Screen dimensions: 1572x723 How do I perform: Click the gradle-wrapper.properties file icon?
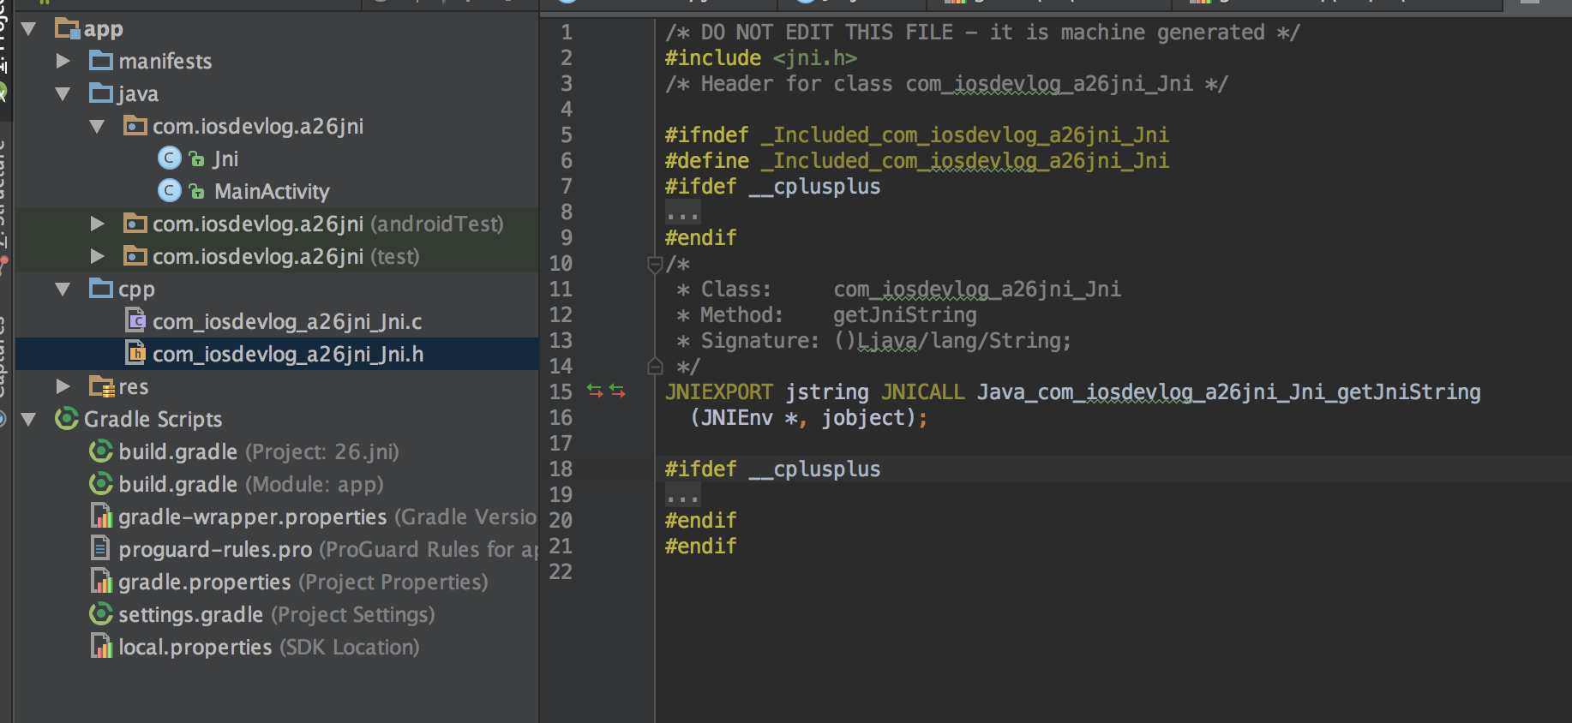(x=101, y=516)
